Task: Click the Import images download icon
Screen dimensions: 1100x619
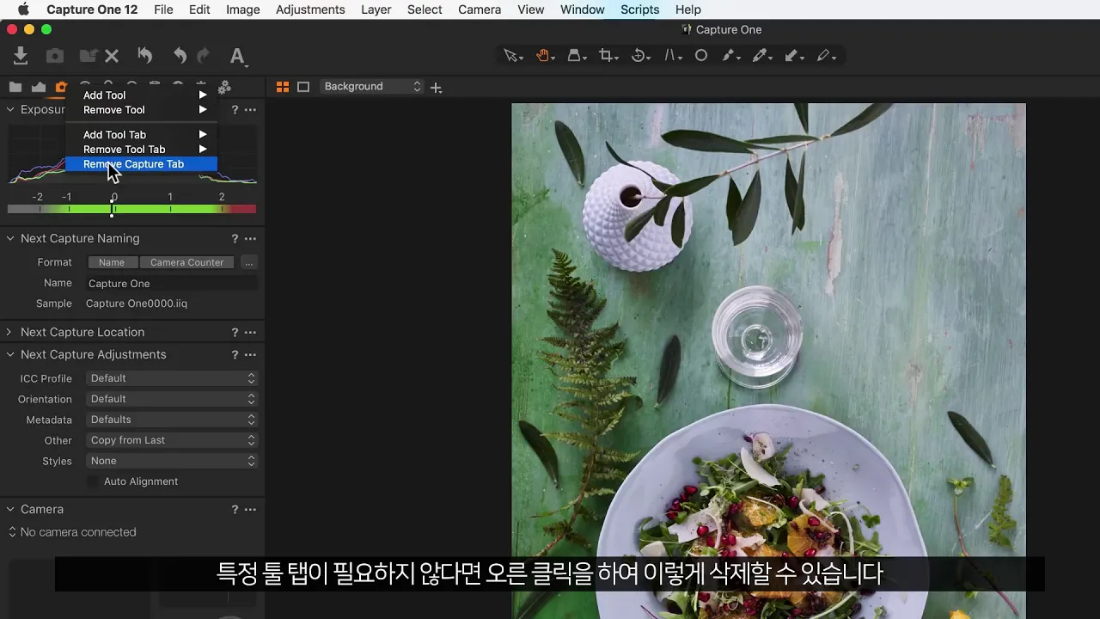Action: (x=21, y=56)
